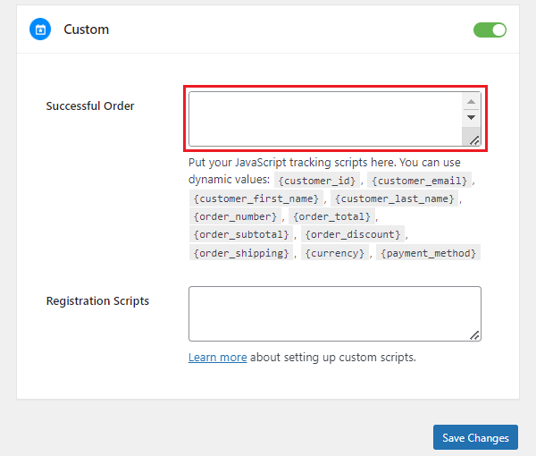
Task: Disable the Custom integration toggle
Action: (x=490, y=30)
